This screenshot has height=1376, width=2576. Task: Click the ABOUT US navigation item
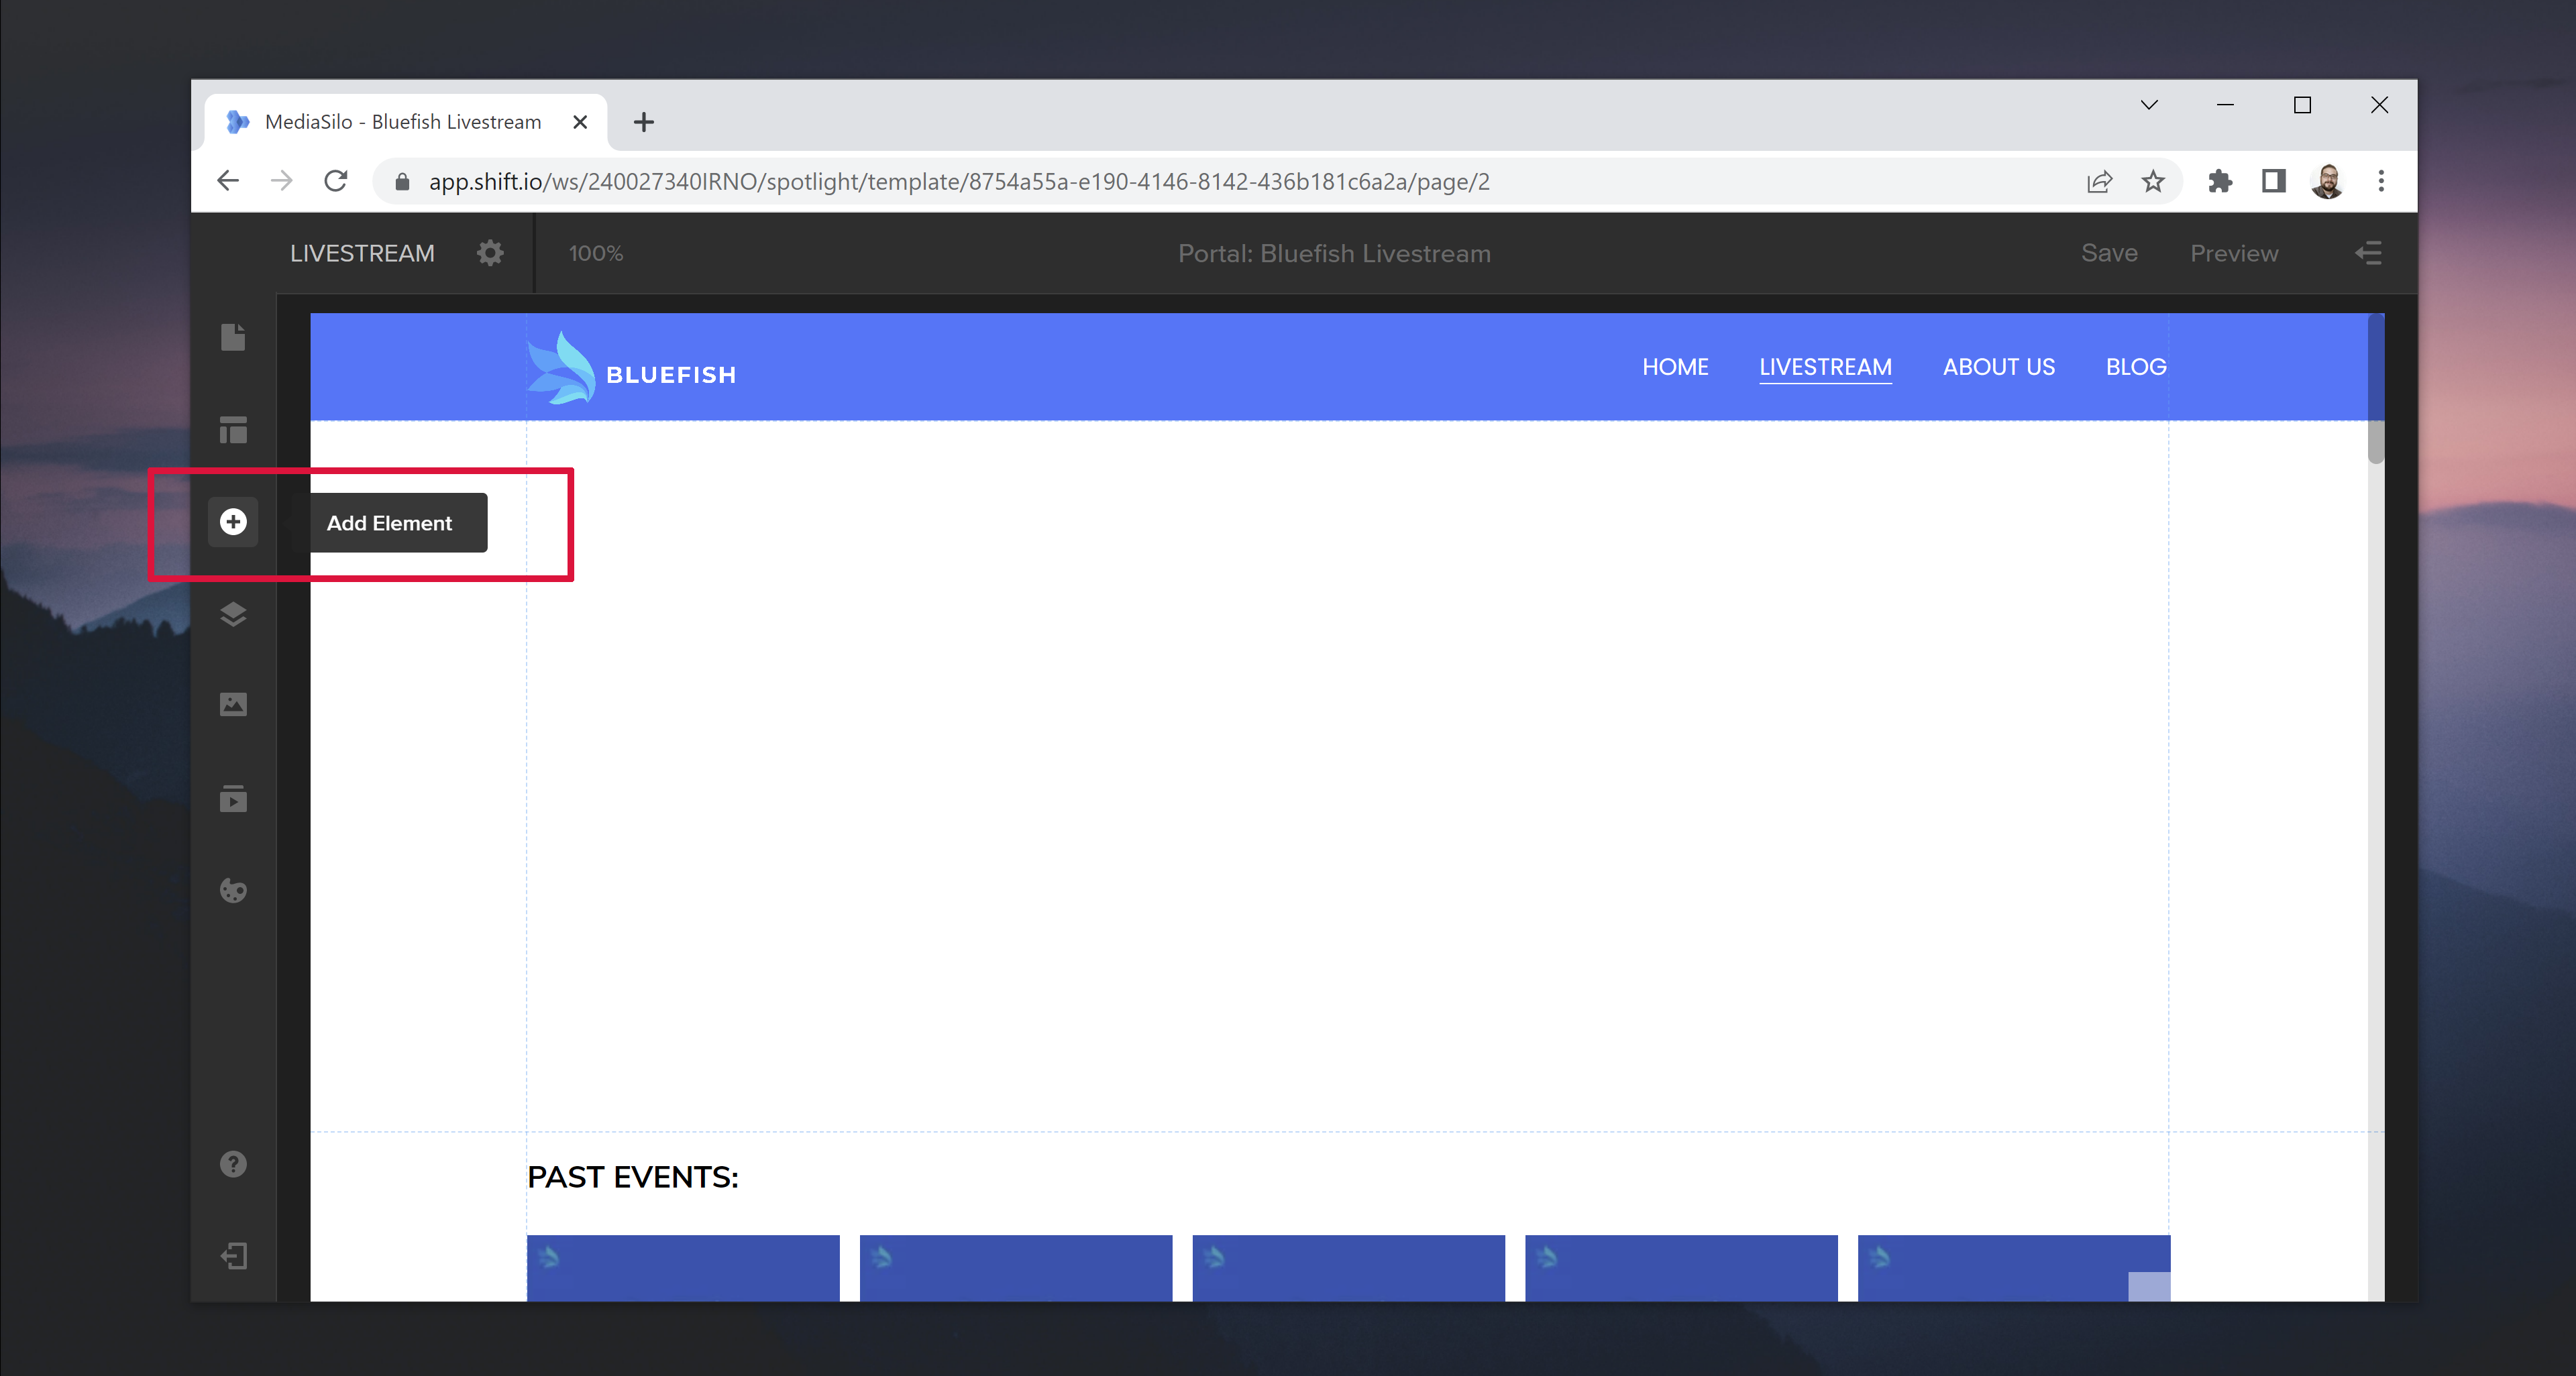[x=1998, y=367]
